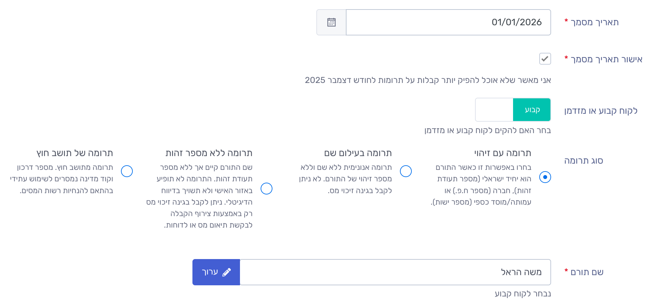Toggle the green קבוע customer switch

point(513,110)
